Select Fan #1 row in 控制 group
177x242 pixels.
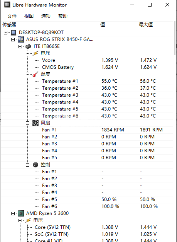[x=88, y=172]
